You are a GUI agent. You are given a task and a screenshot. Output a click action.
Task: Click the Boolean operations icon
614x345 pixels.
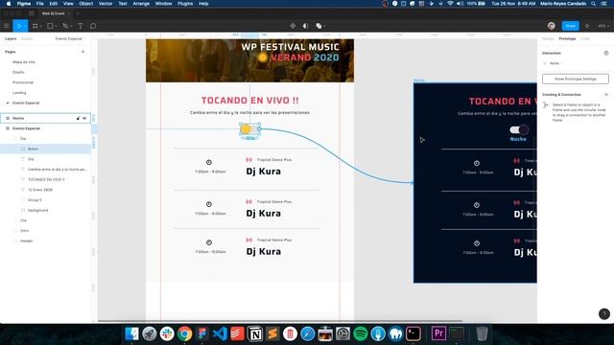tap(319, 26)
